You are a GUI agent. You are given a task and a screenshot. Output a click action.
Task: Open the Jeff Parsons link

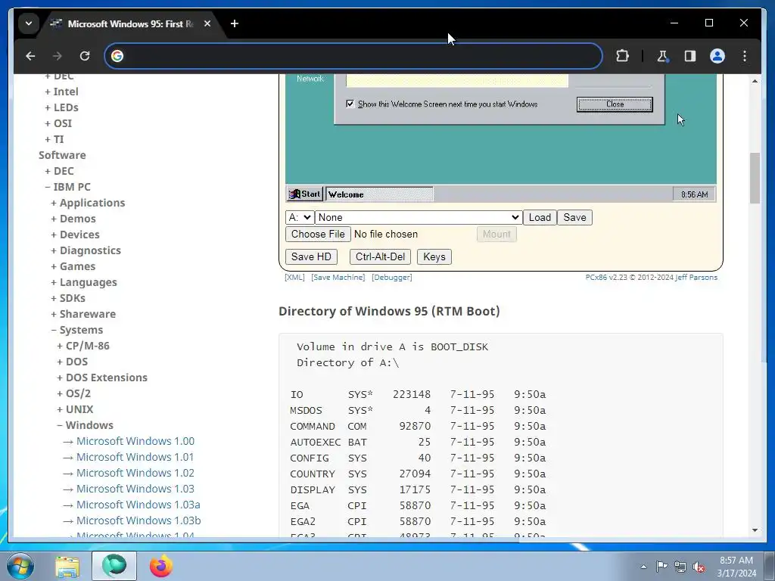(696, 277)
